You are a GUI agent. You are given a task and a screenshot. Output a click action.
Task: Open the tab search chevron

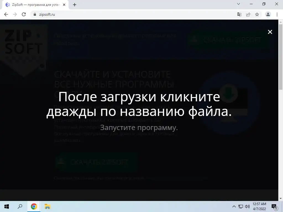point(239,4)
